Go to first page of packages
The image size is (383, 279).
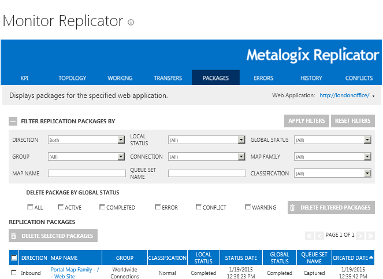tap(309, 236)
